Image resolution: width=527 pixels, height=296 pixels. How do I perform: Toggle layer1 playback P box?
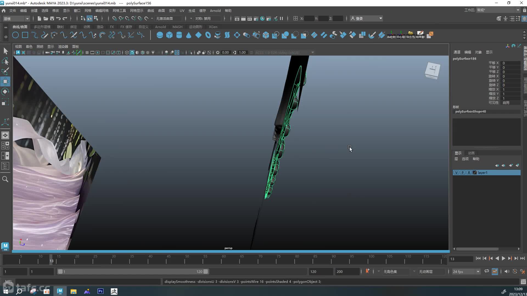[463, 173]
